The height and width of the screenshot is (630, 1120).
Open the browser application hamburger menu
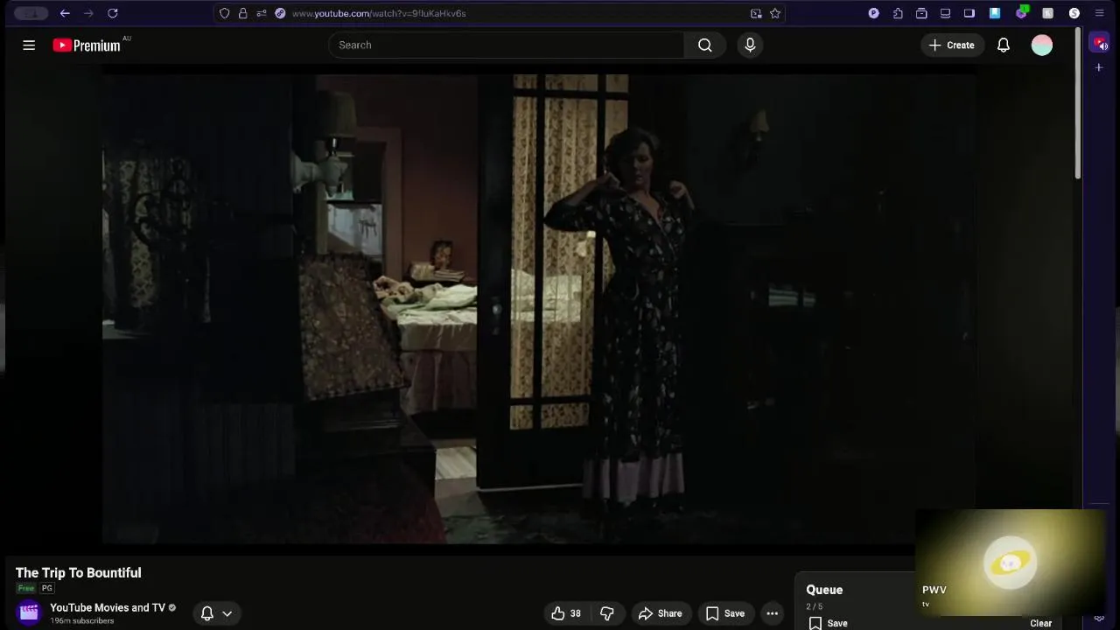[x=1100, y=13]
